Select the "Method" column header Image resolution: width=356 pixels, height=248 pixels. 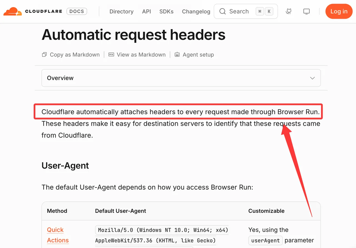pyautogui.click(x=57, y=211)
